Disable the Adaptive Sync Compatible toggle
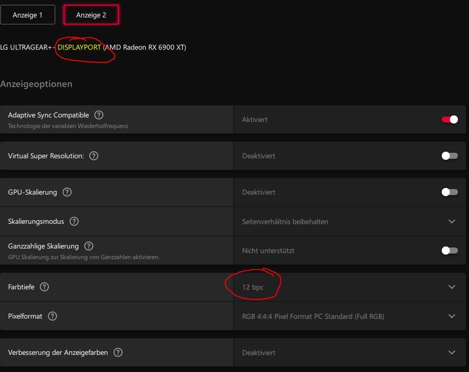 (x=449, y=119)
